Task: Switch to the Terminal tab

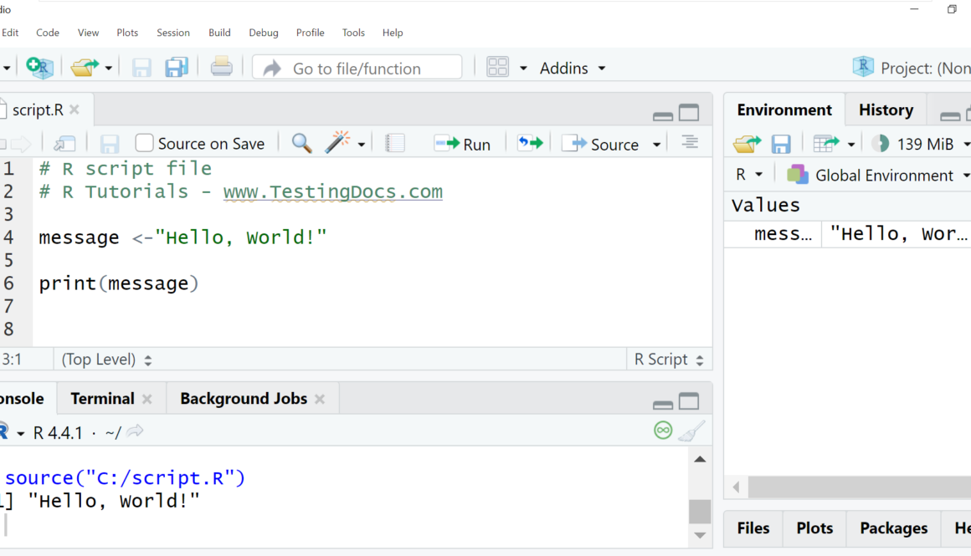Action: 102,399
